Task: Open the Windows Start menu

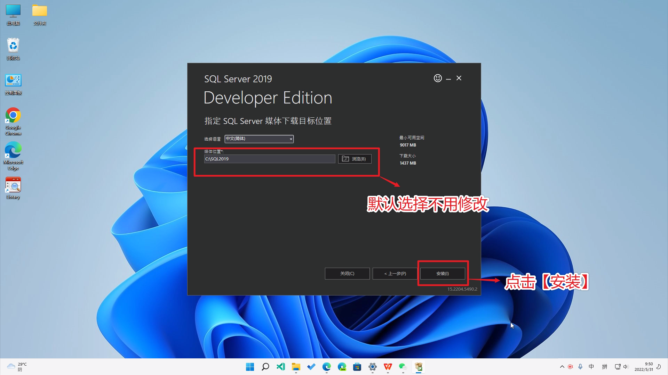Action: tap(250, 367)
